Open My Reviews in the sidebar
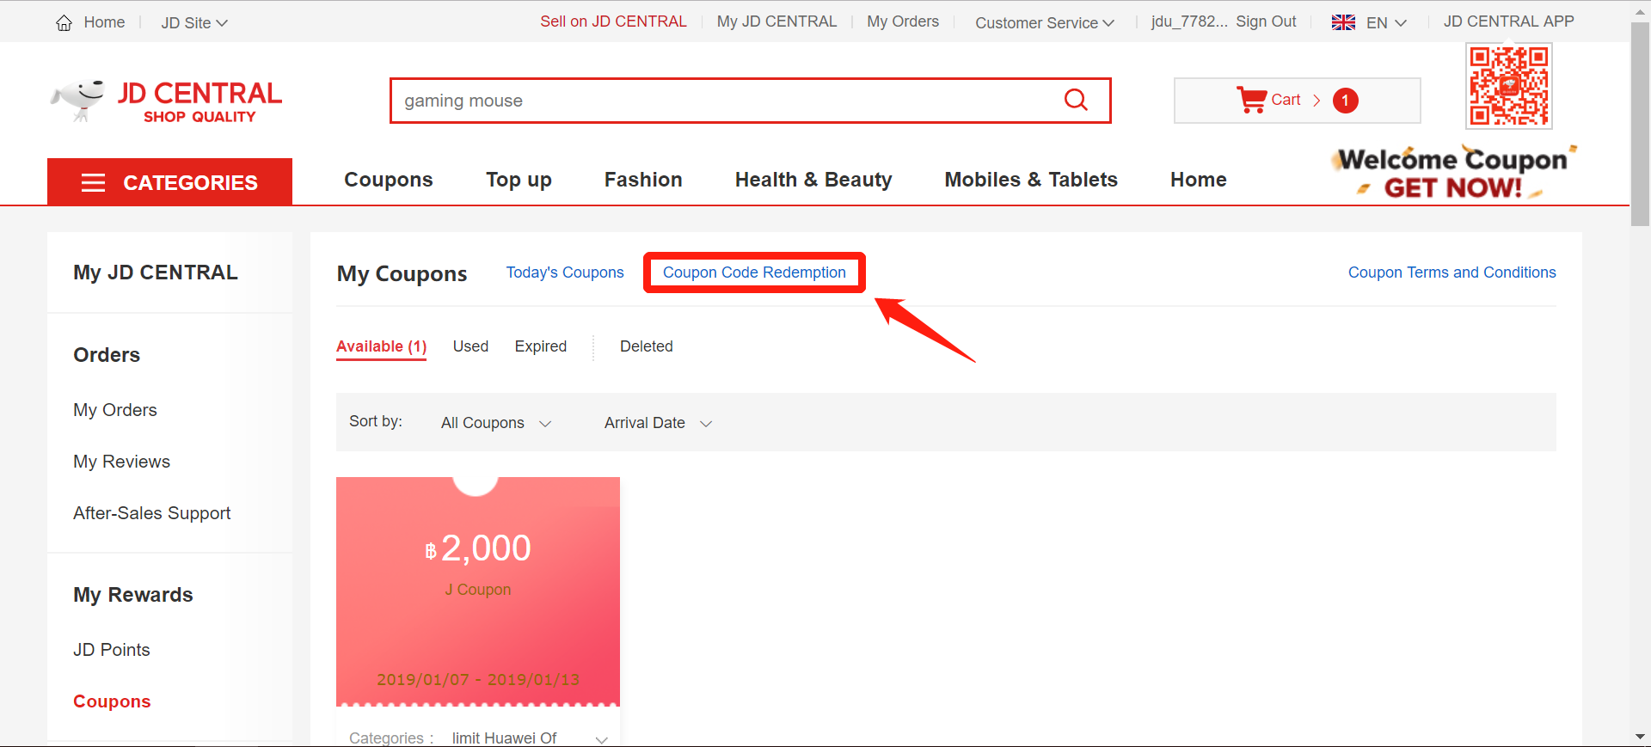Image resolution: width=1651 pixels, height=747 pixels. click(121, 462)
